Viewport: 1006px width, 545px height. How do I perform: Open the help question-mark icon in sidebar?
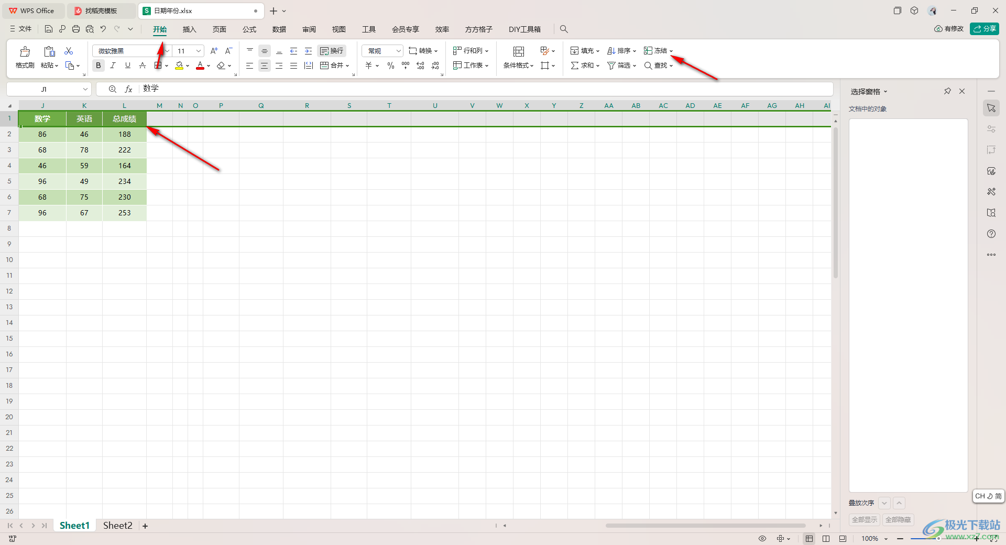pyautogui.click(x=991, y=234)
